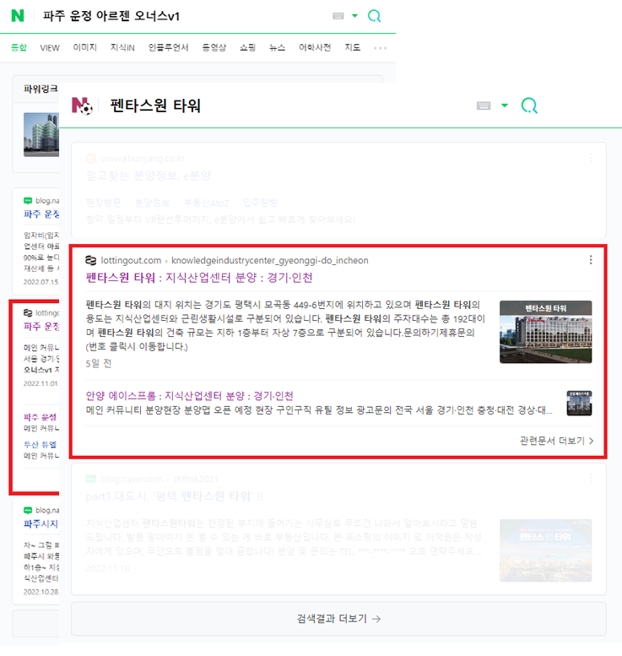
Task: Select the 뉴스 tab
Action: 277,47
